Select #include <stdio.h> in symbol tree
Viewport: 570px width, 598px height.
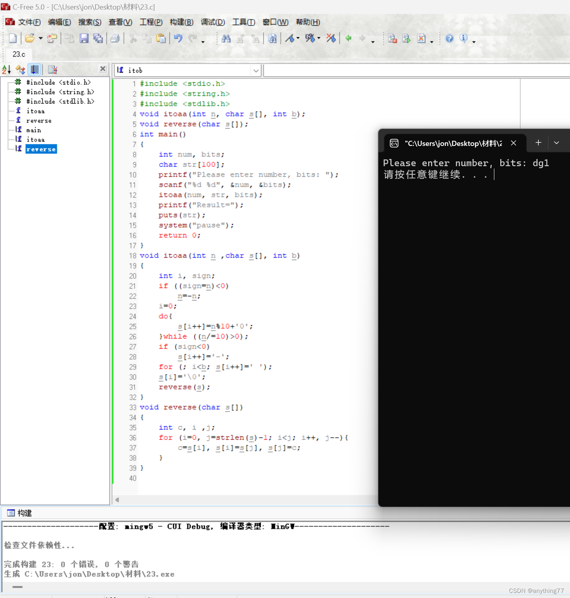(58, 82)
